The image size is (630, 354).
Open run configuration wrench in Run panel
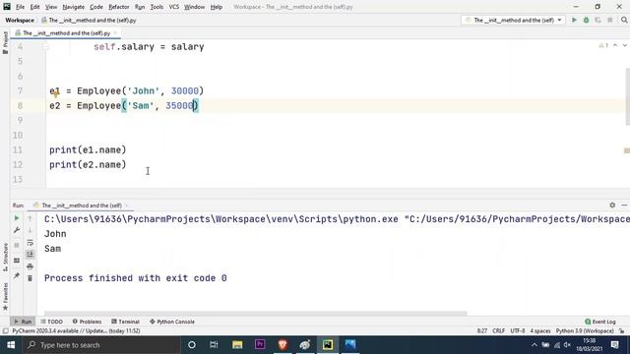coord(17,230)
